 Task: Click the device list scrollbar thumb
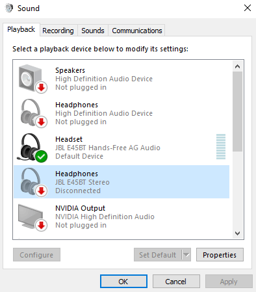(238, 112)
